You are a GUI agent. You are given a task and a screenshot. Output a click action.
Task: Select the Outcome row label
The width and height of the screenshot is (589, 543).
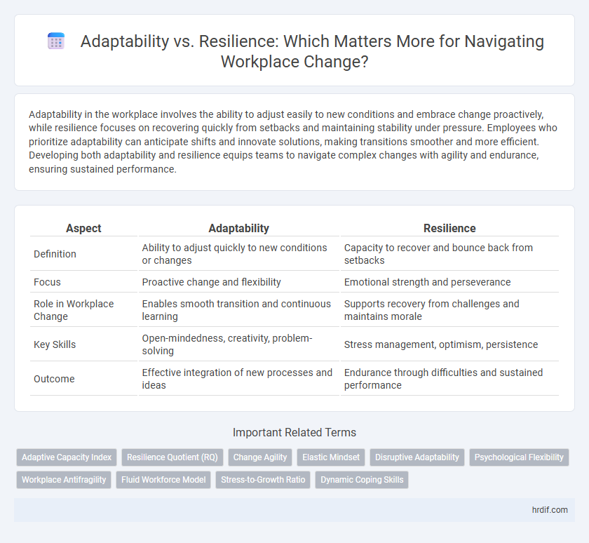tap(54, 379)
